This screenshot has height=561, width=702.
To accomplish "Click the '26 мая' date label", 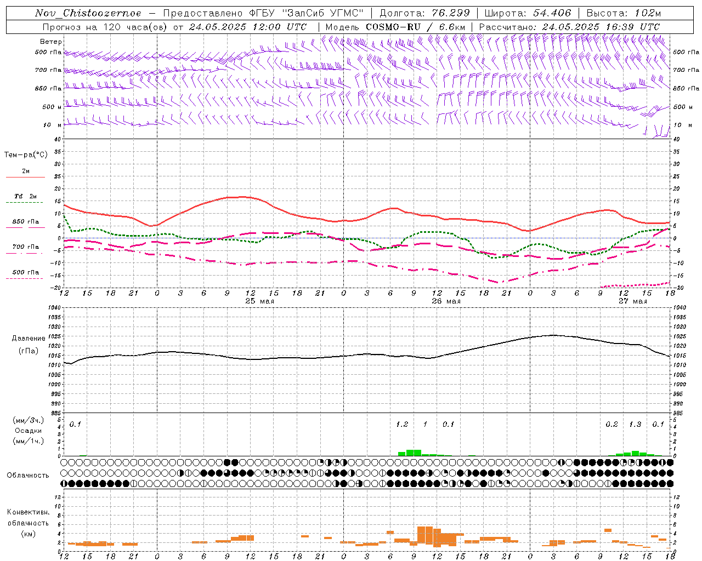I will click(446, 301).
